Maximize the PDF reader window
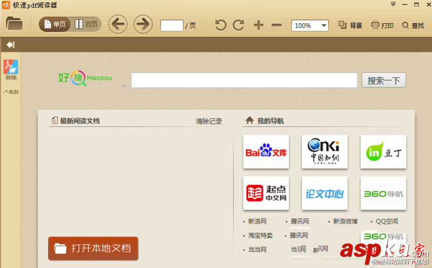 click(x=416, y=4)
